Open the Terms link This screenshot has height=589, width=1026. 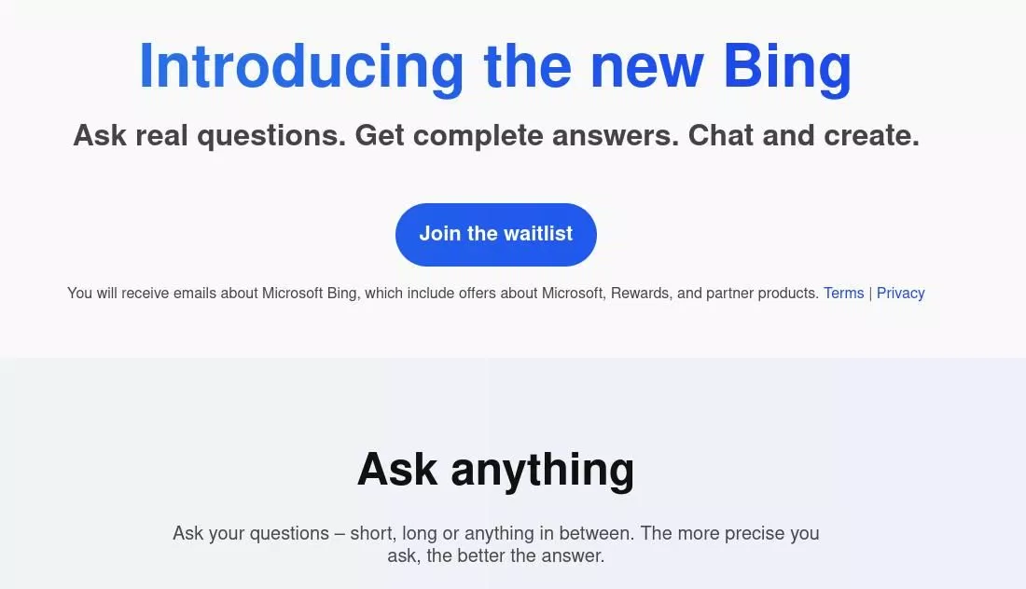pos(843,293)
